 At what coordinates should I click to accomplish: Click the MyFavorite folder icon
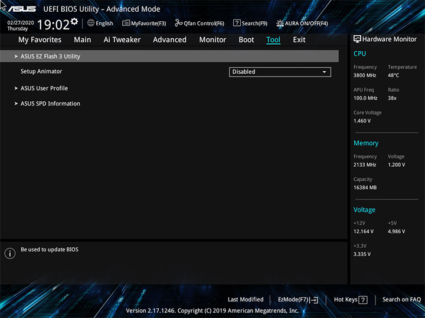[x=126, y=23]
